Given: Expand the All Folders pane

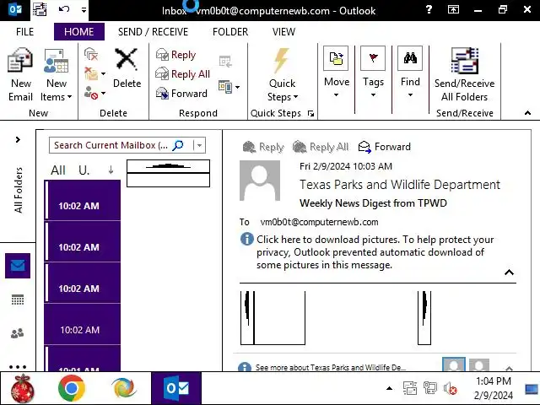Looking at the screenshot, I should click(18, 139).
